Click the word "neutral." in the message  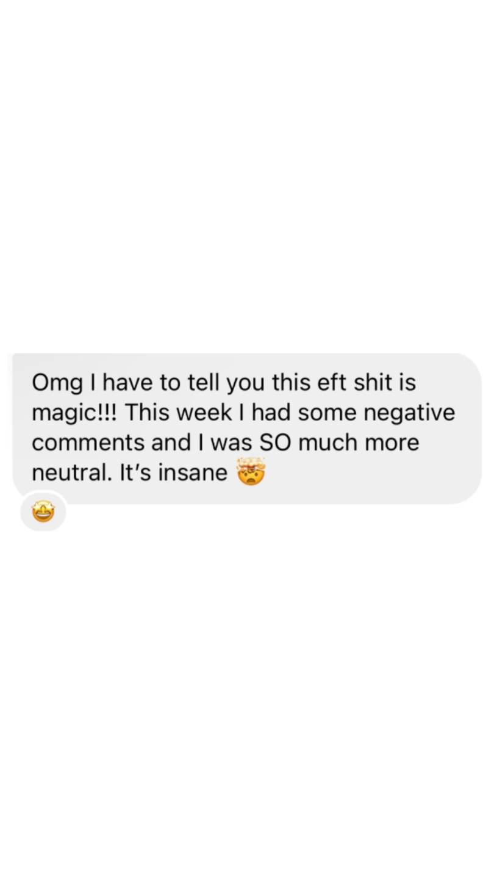pyautogui.click(x=72, y=472)
